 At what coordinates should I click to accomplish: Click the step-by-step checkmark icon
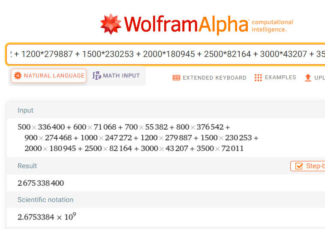(299, 166)
